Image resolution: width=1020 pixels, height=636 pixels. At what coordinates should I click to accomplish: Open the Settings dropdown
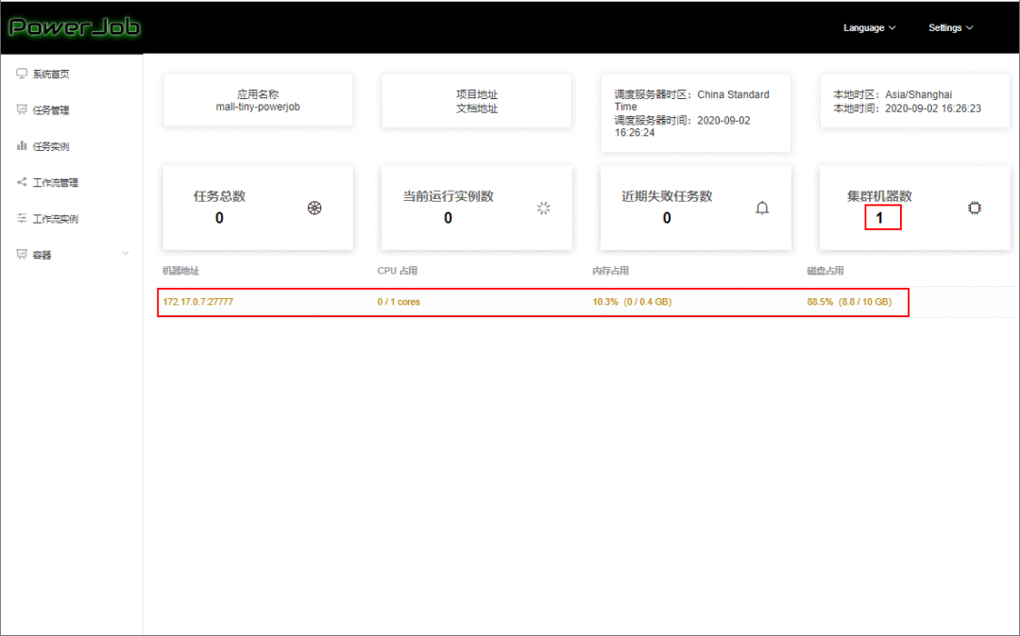click(950, 27)
